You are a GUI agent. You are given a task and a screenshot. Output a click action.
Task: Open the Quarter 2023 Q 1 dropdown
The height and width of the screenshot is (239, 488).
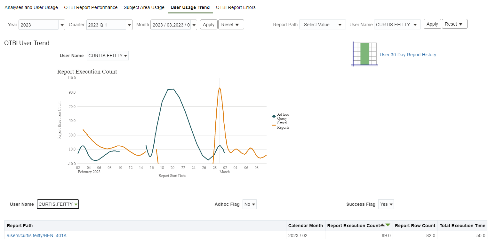129,25
